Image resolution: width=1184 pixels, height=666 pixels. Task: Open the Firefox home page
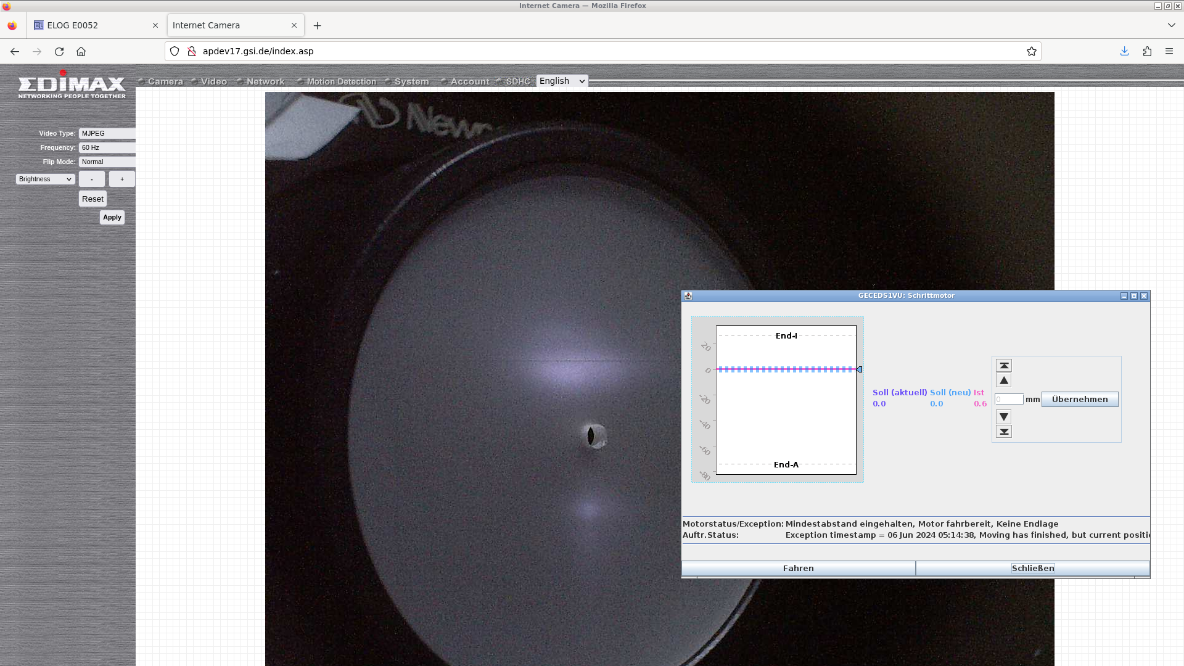pos(81,51)
